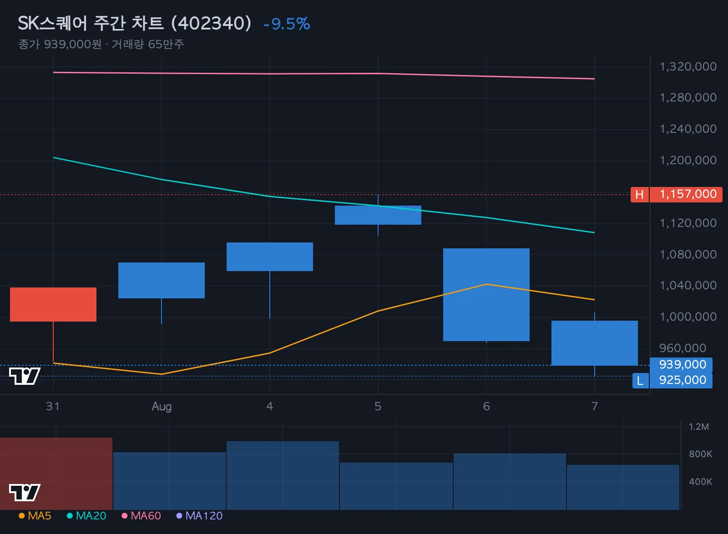The width and height of the screenshot is (728, 534).
Task: Click the Aug date axis label
Action: (162, 407)
